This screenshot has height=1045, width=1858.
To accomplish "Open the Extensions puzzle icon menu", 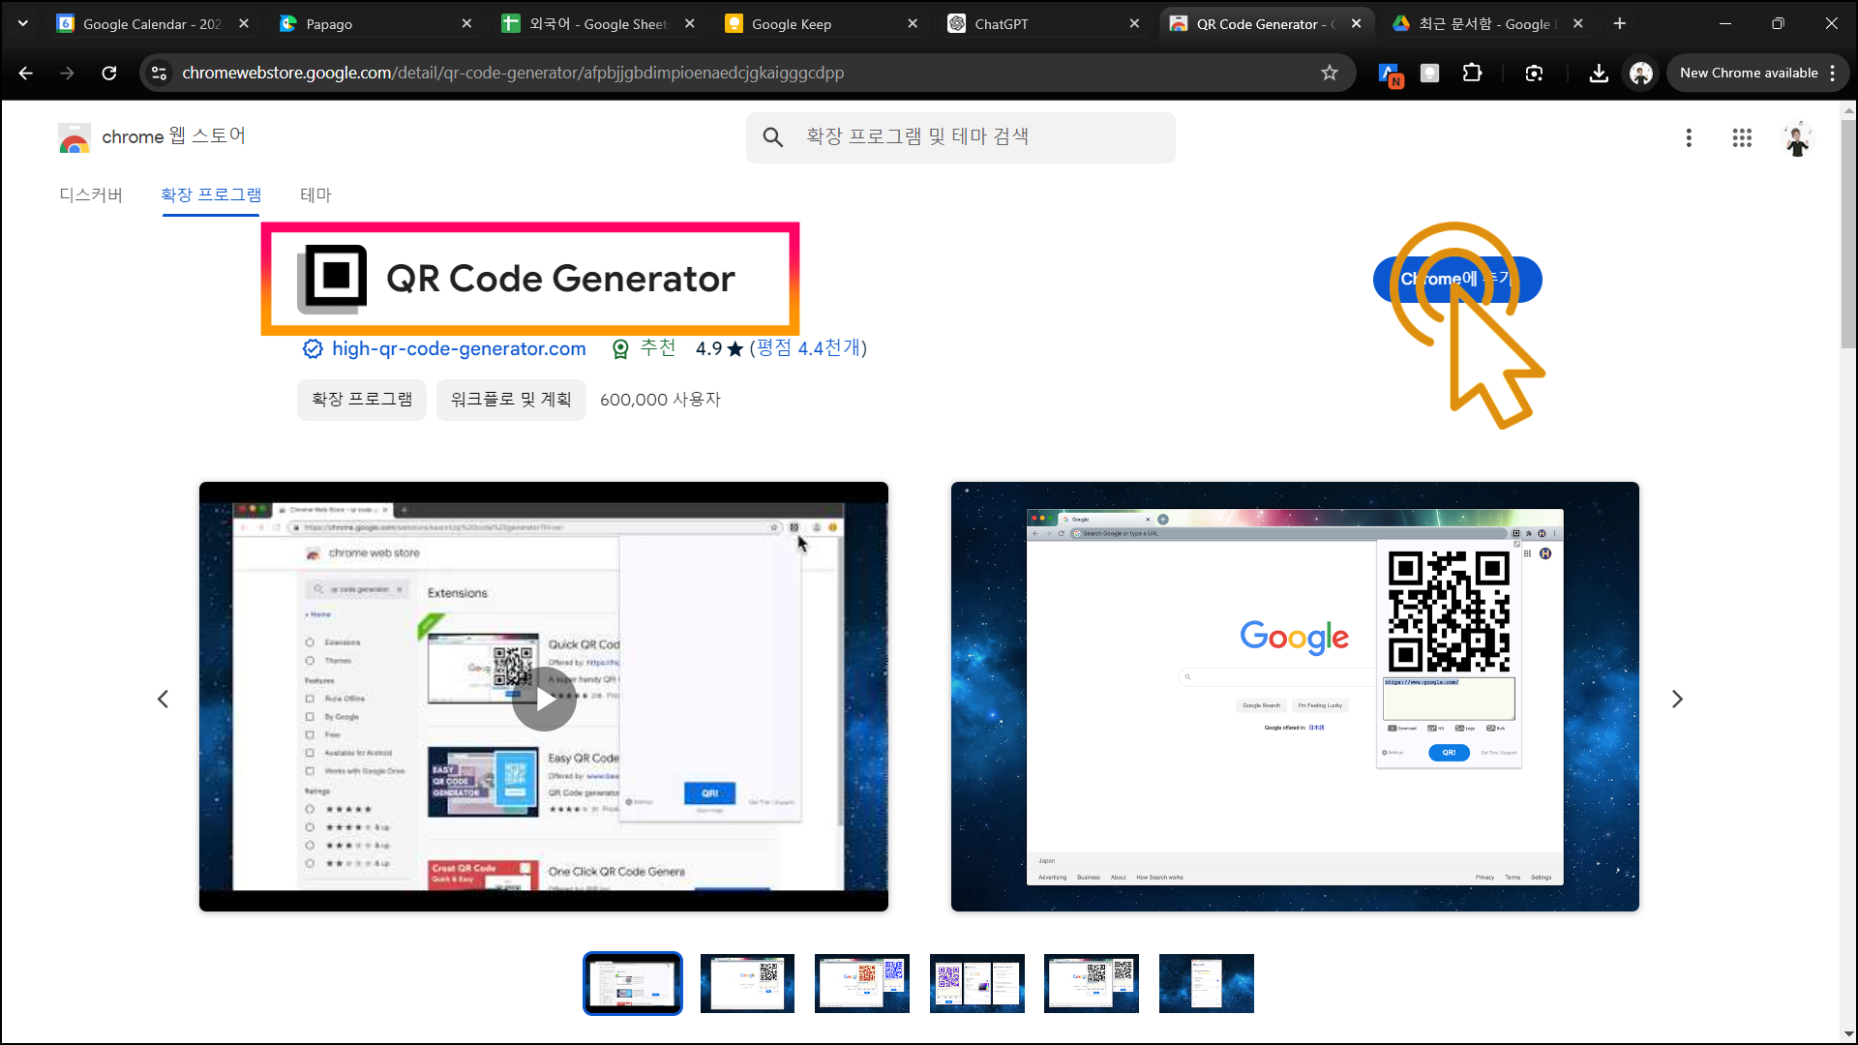I will pyautogui.click(x=1472, y=73).
